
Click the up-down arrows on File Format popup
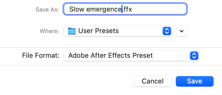coord(194,55)
